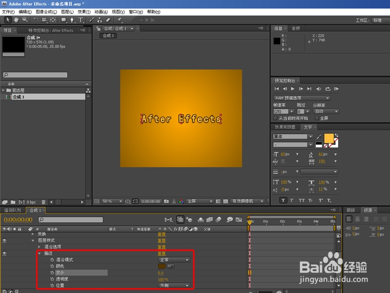Select the Brush tool
The height and width of the screenshot is (293, 390).
pos(92,20)
